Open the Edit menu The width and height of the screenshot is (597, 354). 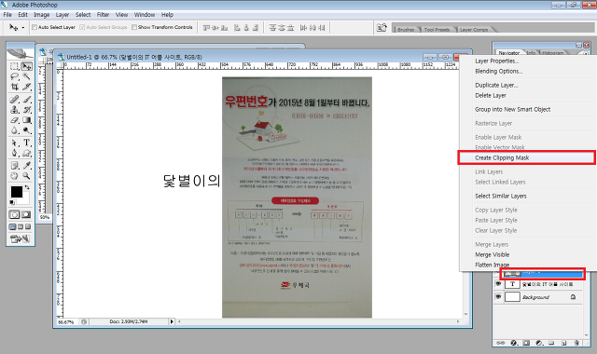tap(22, 15)
